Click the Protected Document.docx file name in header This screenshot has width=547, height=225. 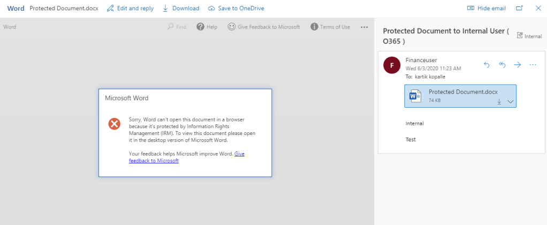click(x=64, y=9)
